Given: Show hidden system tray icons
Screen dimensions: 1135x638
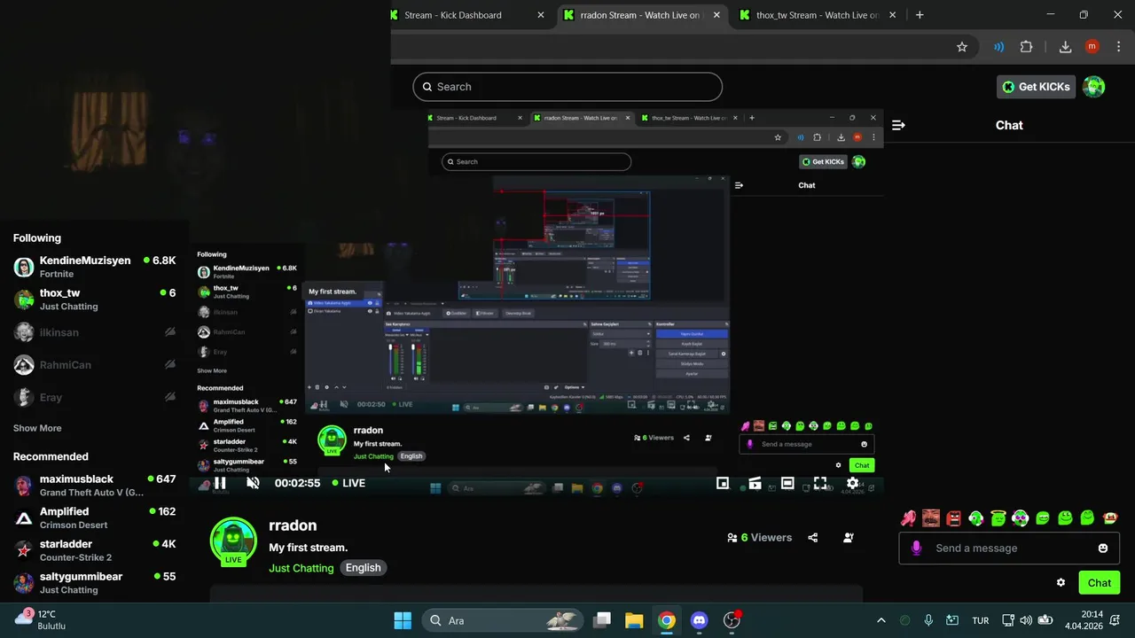Looking at the screenshot, I should [881, 620].
